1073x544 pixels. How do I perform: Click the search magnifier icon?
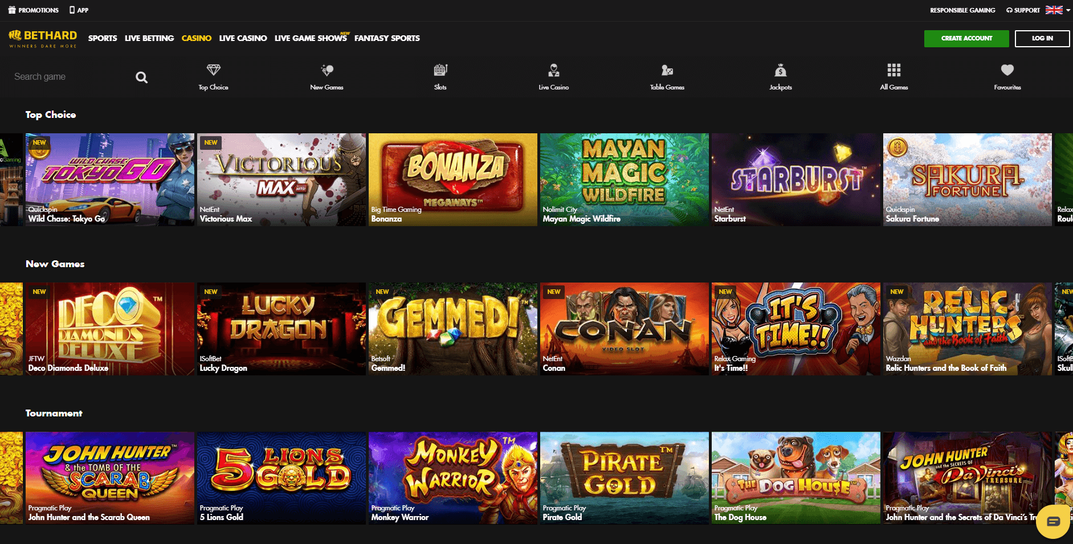point(141,77)
